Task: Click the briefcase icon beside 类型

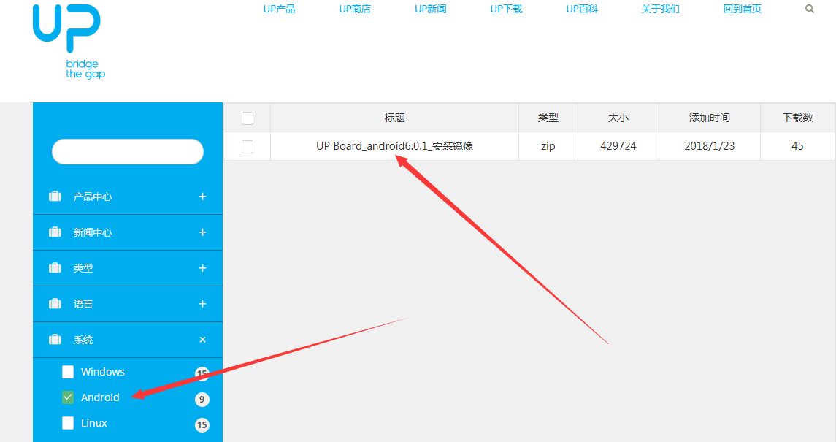Action: tap(55, 267)
